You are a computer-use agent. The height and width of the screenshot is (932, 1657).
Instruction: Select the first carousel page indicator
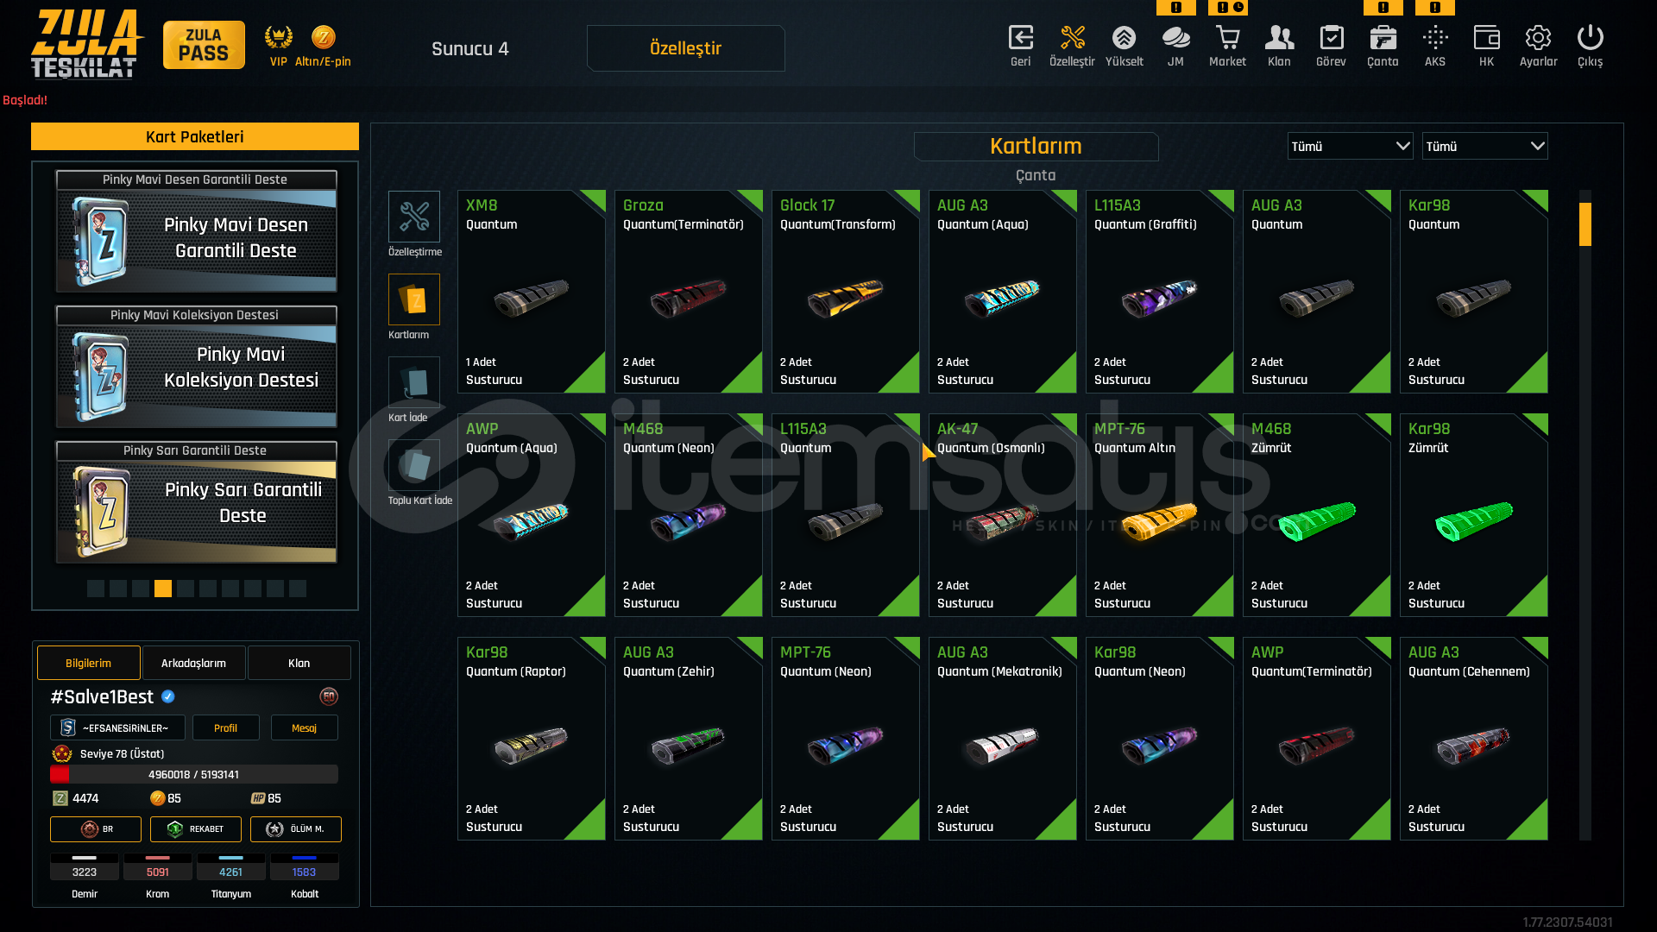(96, 589)
